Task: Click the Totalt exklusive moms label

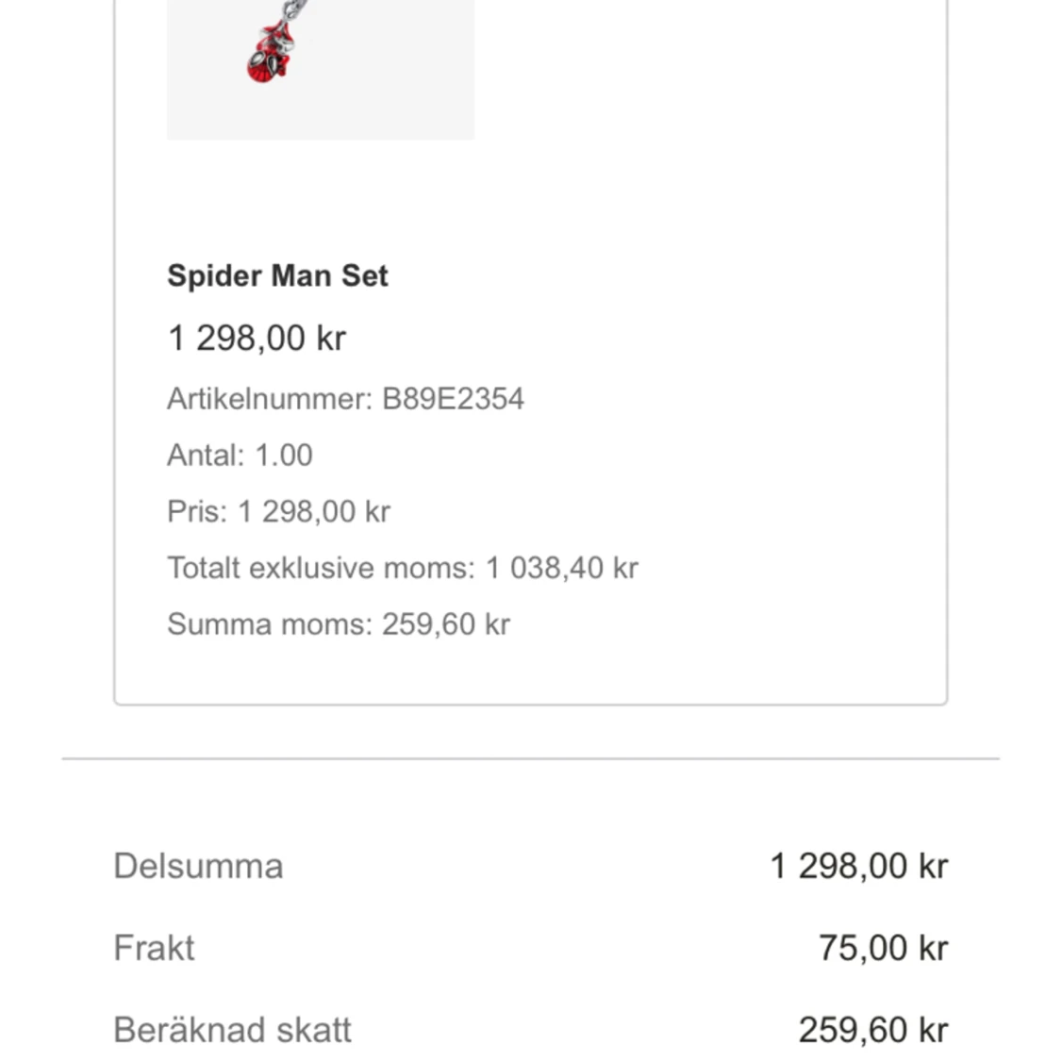Action: (x=321, y=569)
